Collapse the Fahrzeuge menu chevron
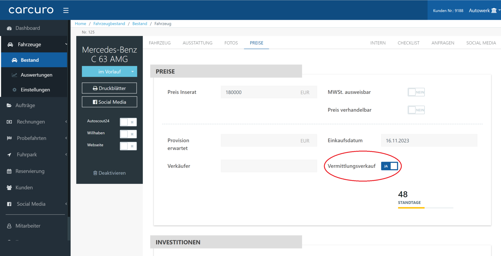This screenshot has width=501, height=256. tap(66, 44)
